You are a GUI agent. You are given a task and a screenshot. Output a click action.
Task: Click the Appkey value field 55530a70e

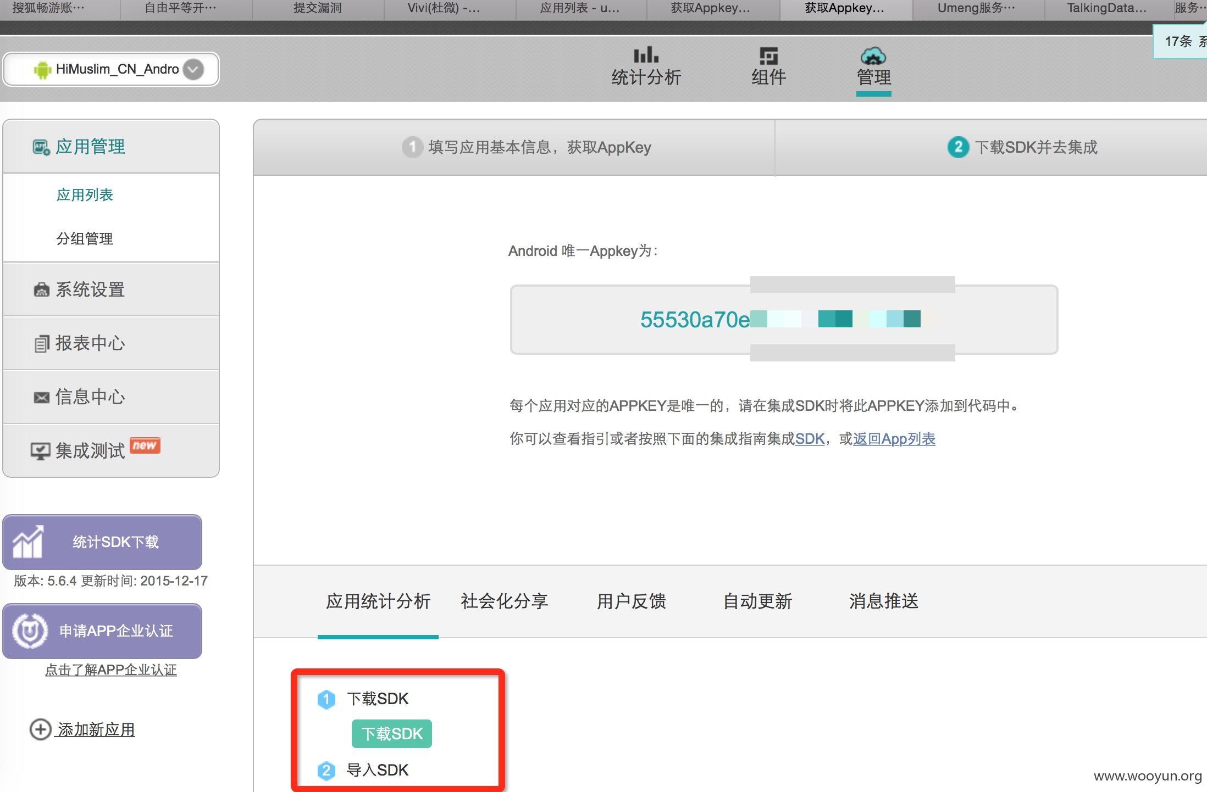[784, 320]
